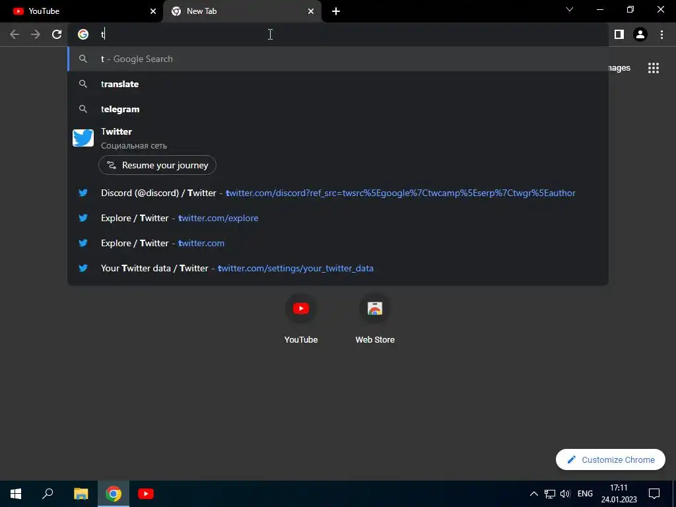Click the Google icon in address bar
The height and width of the screenshot is (507, 676).
pyautogui.click(x=83, y=34)
